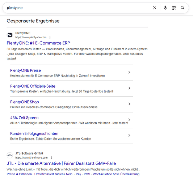Expand the 43% Zeit Sparen chevron
Image resolution: width=193 pixels, height=180 pixels.
pyautogui.click(x=129, y=119)
